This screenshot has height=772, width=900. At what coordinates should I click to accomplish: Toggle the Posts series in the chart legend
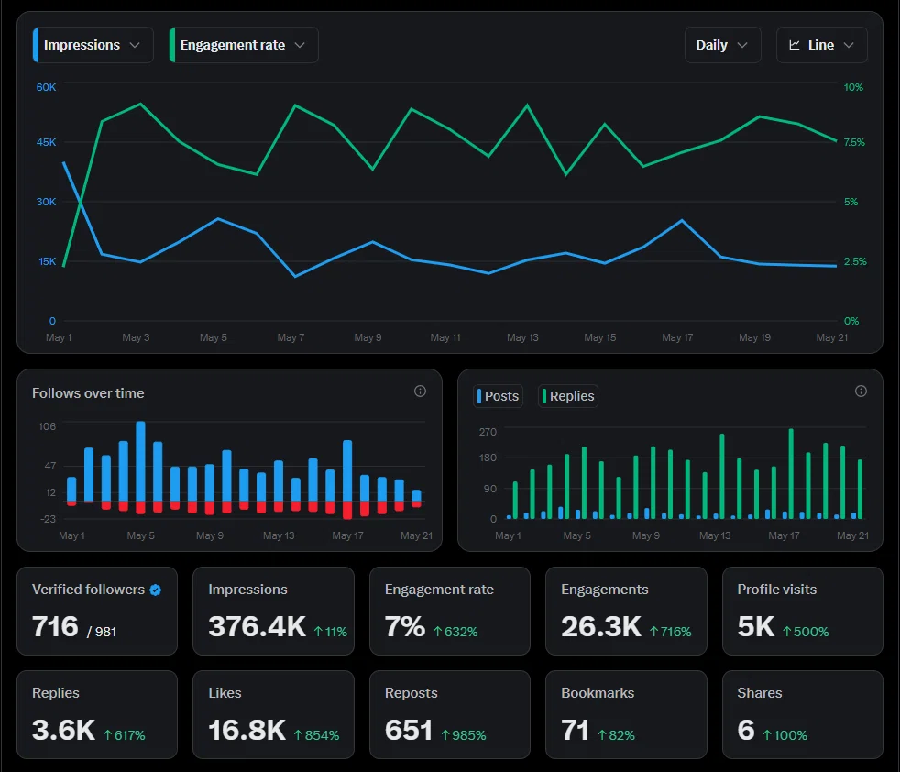coord(499,396)
